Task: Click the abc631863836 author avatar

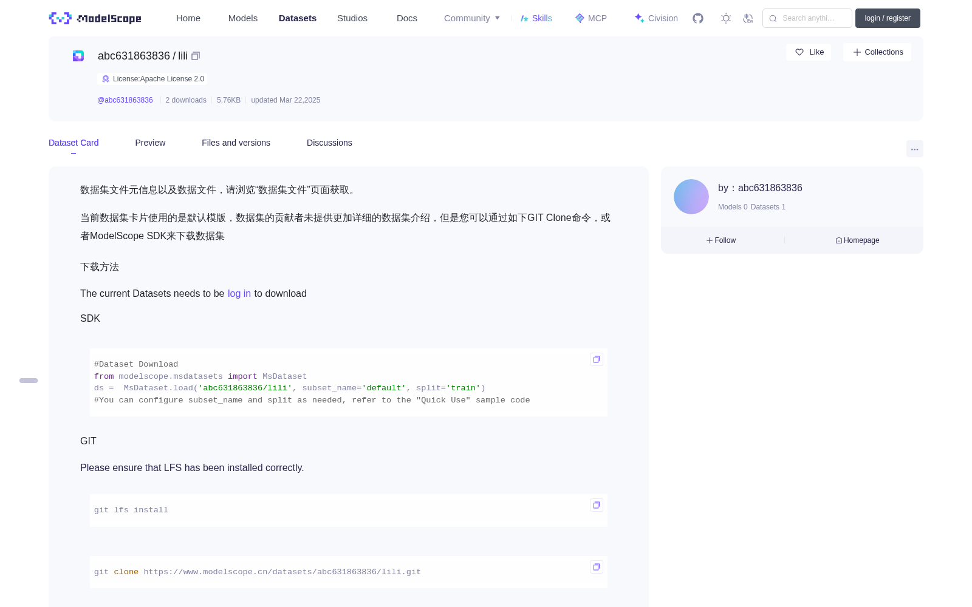Action: click(x=691, y=197)
